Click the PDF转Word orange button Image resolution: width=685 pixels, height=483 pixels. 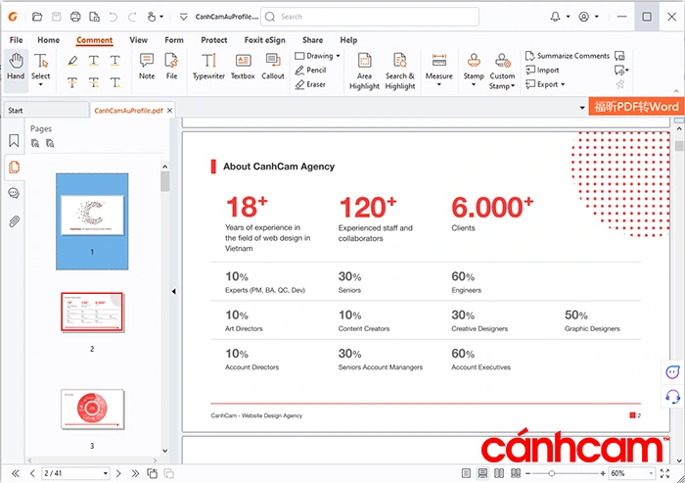tap(636, 107)
